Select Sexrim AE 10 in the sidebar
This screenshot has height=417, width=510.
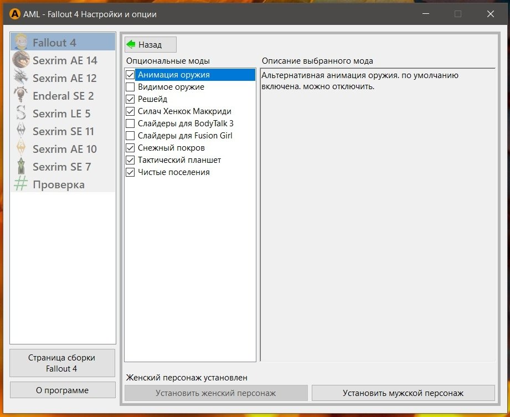[x=64, y=149]
